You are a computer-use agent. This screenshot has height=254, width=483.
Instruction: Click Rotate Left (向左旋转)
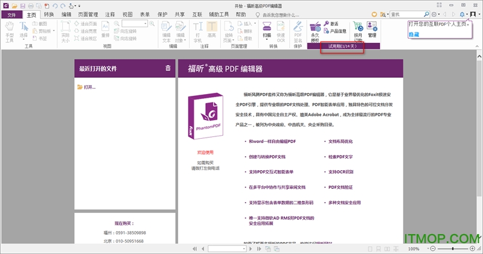125,31
